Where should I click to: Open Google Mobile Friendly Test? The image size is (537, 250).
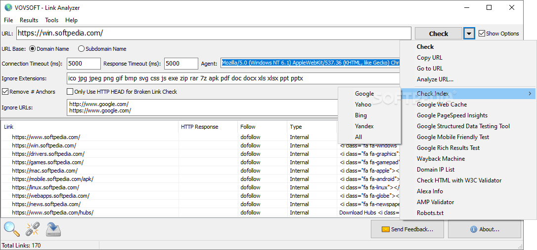pos(468,137)
